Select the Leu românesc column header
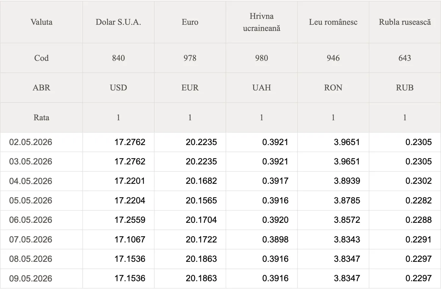Screen dimensions: 441x289 (x=333, y=22)
